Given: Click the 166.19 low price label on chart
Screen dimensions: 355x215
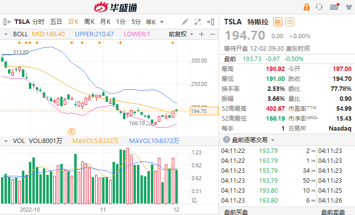Looking at the screenshot, I should pyautogui.click(x=137, y=123).
